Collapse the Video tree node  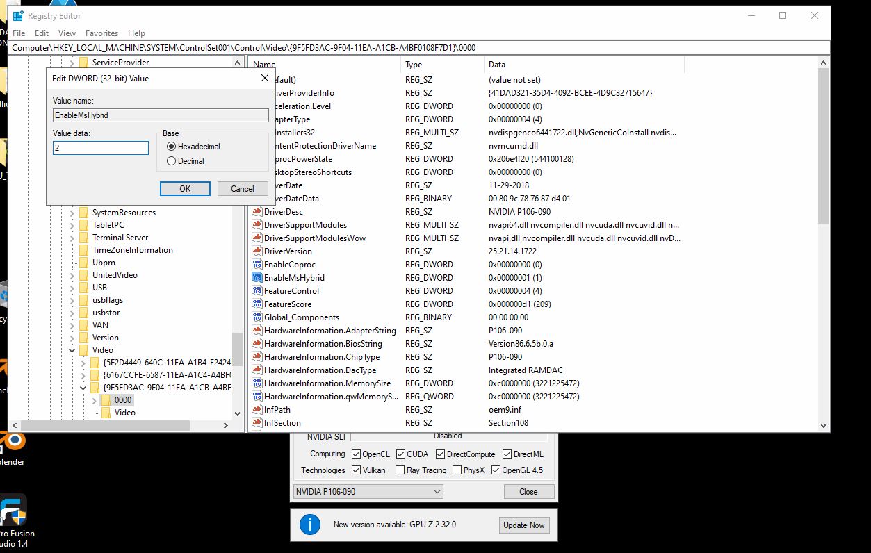(x=72, y=350)
